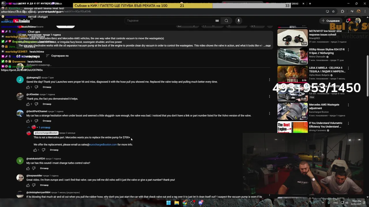Dislike c43sedan's comment
The width and height of the screenshot is (369, 207).
pyautogui.click(x=36, y=104)
